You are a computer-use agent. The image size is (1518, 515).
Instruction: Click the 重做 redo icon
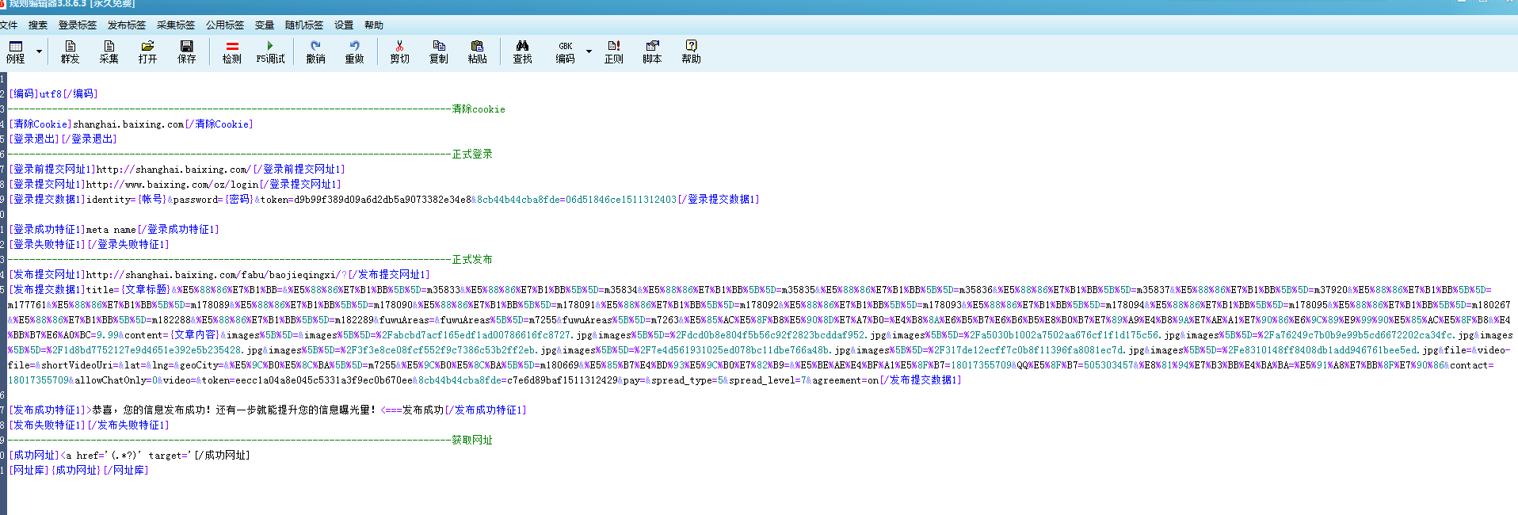coord(354,51)
